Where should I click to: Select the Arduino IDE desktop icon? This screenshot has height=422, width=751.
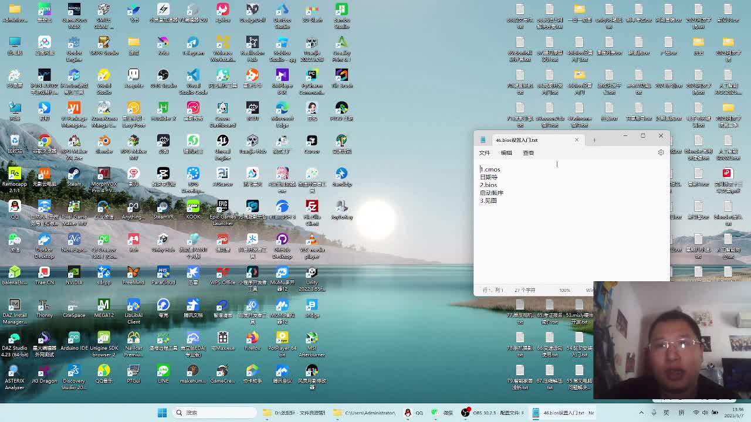tap(74, 338)
